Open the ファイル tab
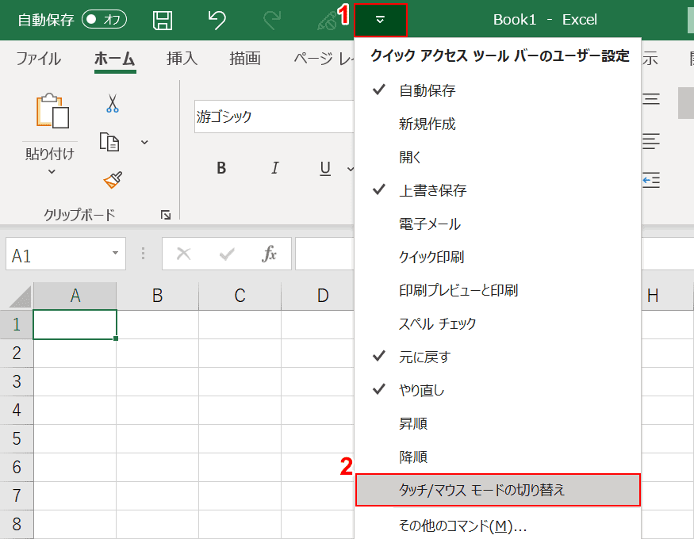Screen dimensions: 694x539 (39, 59)
